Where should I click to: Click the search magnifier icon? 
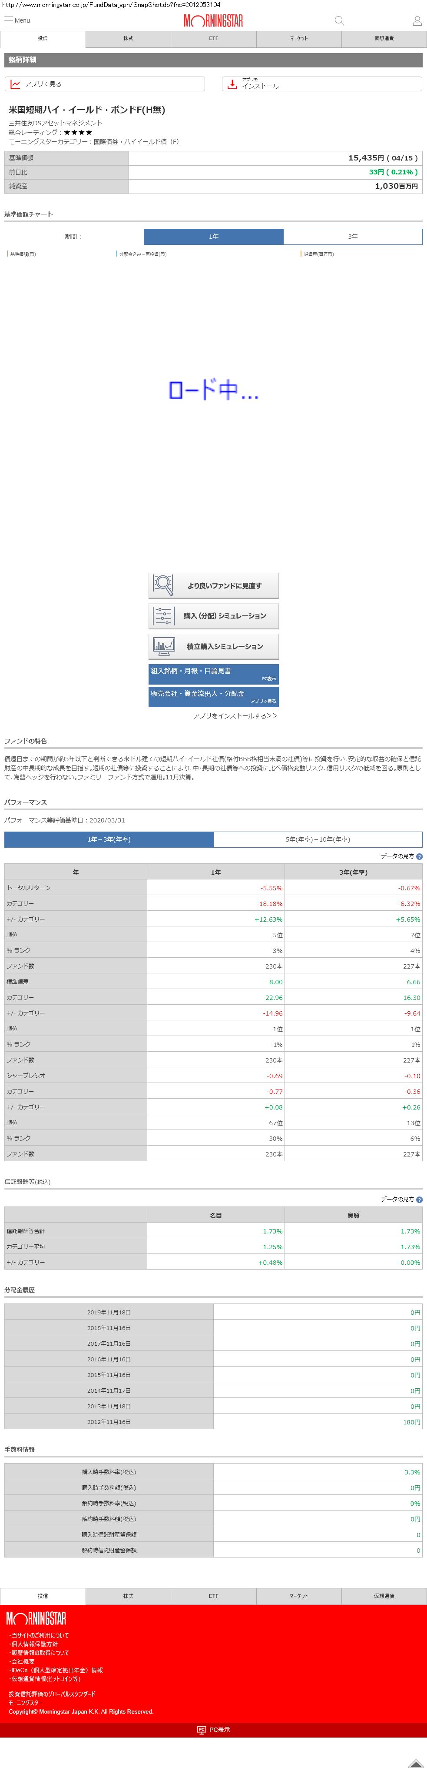[x=338, y=20]
